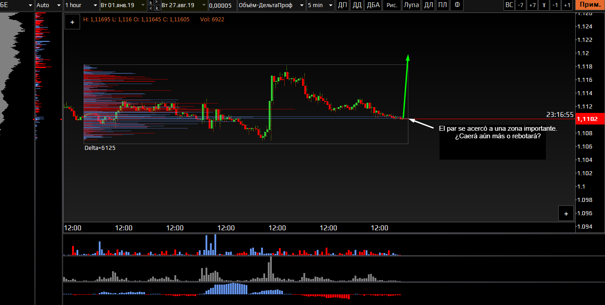605x305 pixels.
Task: Click the ВС toolbar button
Action: [x=509, y=5]
